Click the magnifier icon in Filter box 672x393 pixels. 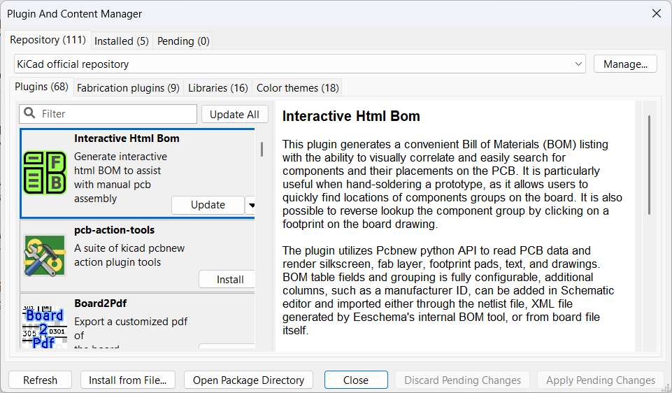pos(29,113)
